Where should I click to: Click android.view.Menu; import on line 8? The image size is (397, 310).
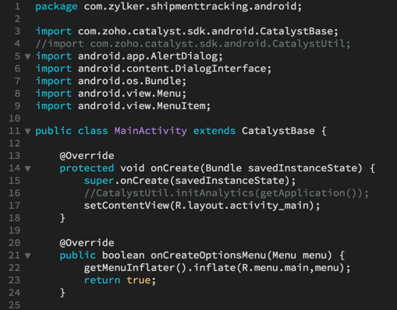[132, 93]
